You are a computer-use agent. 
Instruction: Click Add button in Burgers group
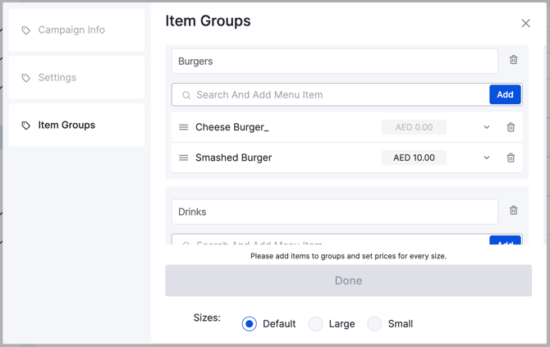[505, 94]
